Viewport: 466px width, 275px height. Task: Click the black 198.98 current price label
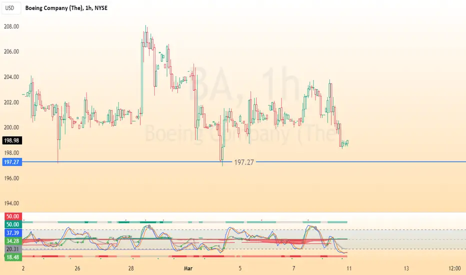(x=12, y=140)
